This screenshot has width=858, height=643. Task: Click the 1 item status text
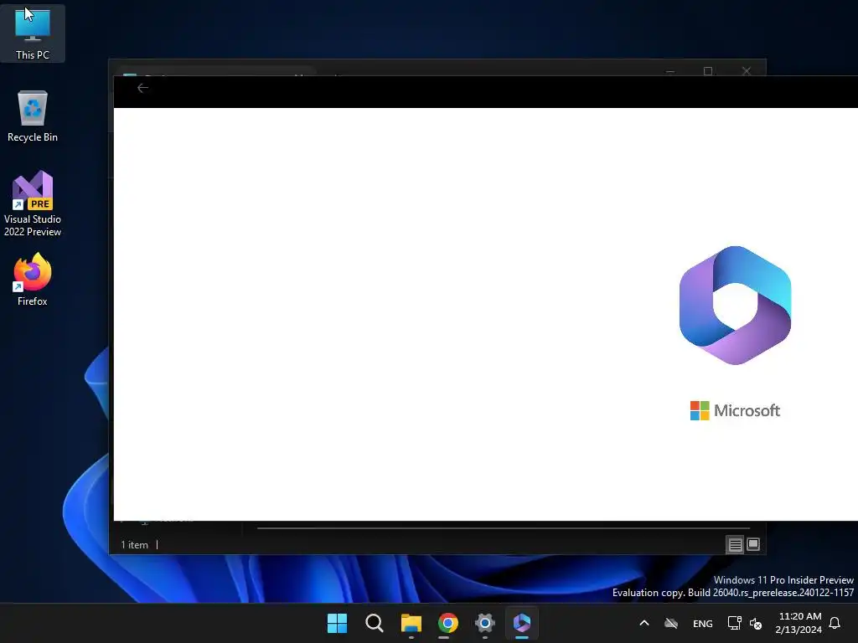pyautogui.click(x=135, y=545)
